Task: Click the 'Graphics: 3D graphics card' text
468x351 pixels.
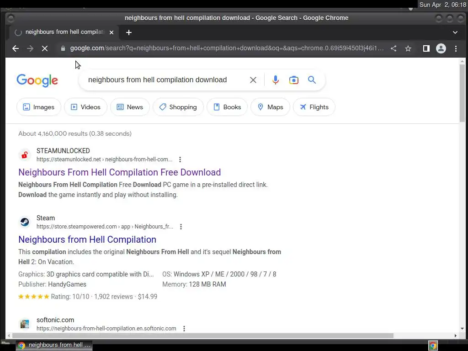Action: pyautogui.click(x=86, y=274)
